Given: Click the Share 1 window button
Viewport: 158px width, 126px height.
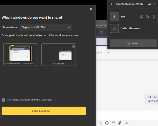Looking at the screenshot, I should click(x=44, y=111).
